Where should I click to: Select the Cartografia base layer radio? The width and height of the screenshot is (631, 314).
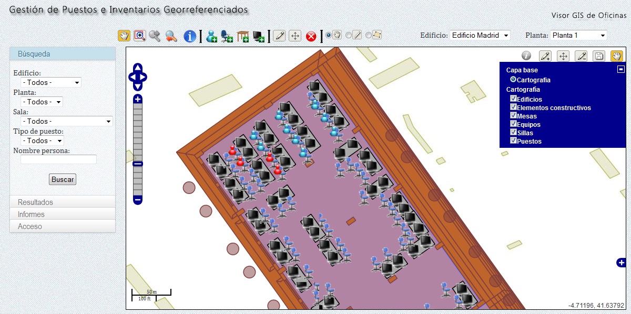click(513, 80)
